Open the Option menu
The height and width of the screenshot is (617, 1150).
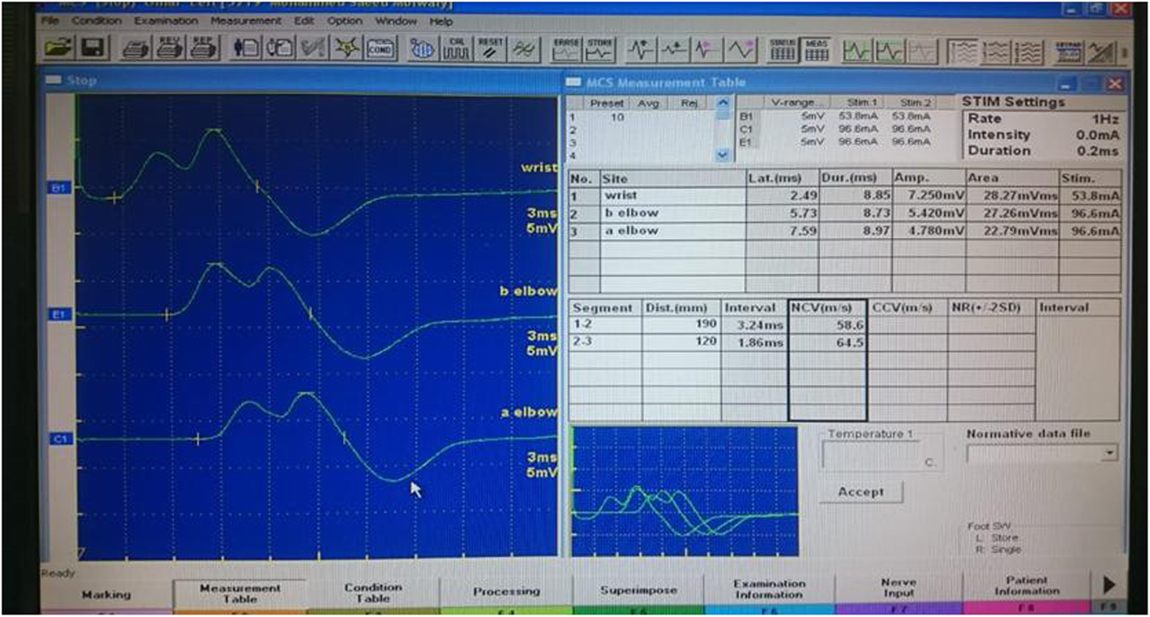[345, 21]
